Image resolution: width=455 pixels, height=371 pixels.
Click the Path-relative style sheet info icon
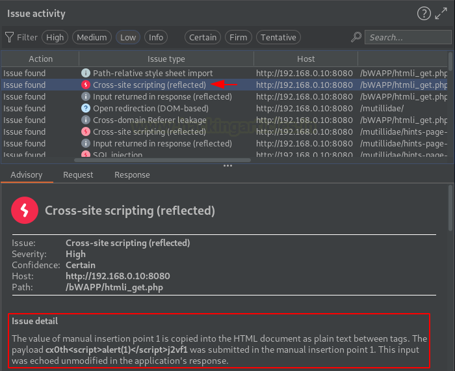[x=86, y=73]
